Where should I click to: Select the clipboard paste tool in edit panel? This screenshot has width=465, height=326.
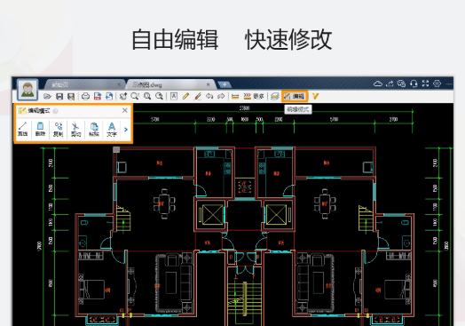pos(94,129)
